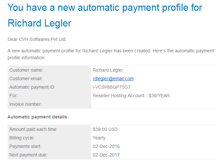222x161 pixels.
Task: Open the rdlegler@email.com email link
Action: (113, 79)
